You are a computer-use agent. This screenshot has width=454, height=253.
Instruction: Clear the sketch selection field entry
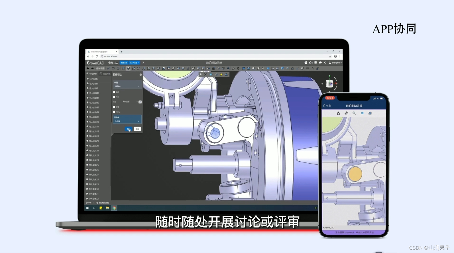point(139,86)
